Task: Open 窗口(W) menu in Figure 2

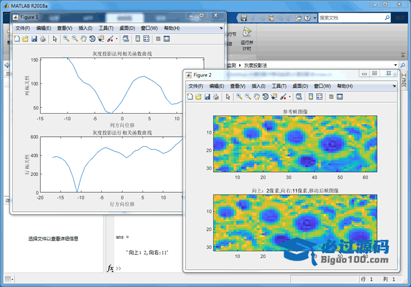Action: (322, 86)
